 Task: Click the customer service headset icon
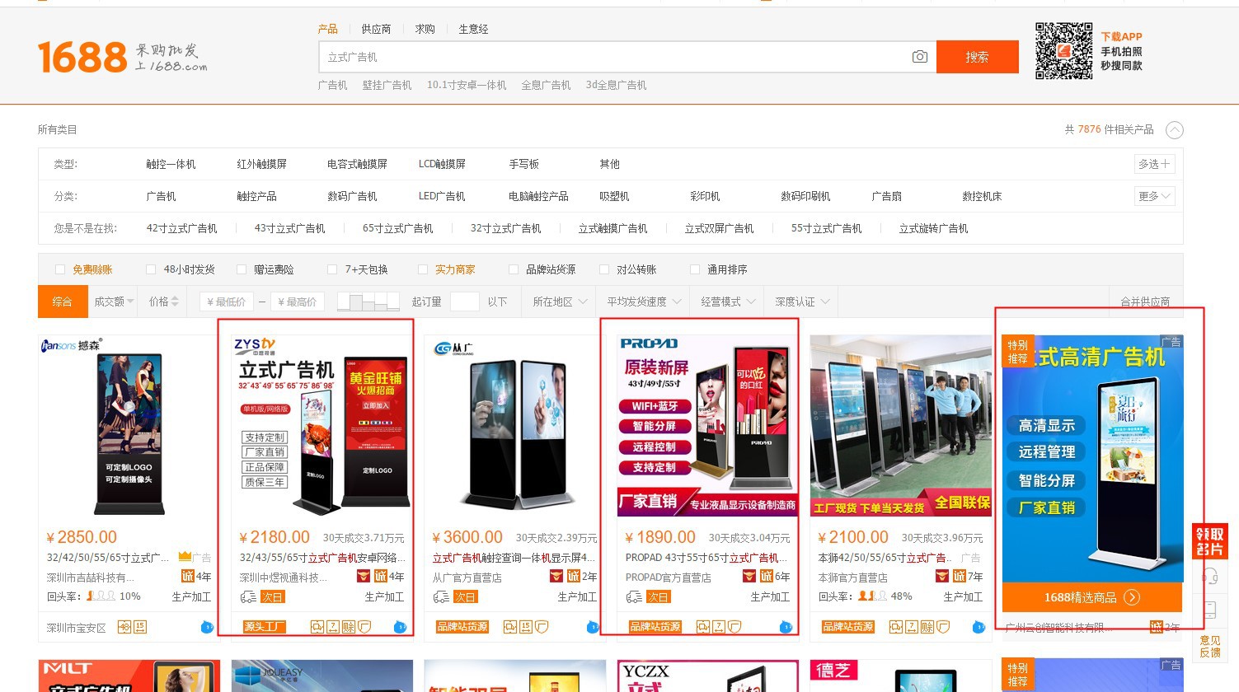[x=1210, y=576]
